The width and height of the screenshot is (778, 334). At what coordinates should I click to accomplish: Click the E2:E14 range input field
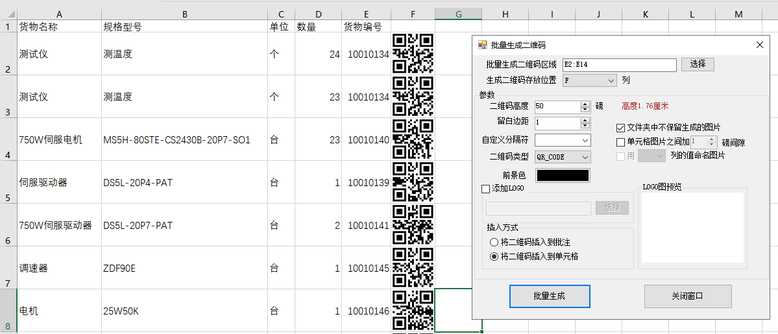pyautogui.click(x=620, y=64)
